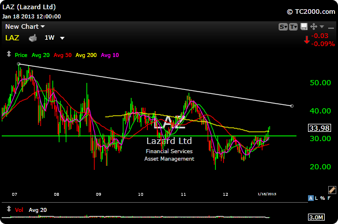Click the 08 year label on time axis

57,194
